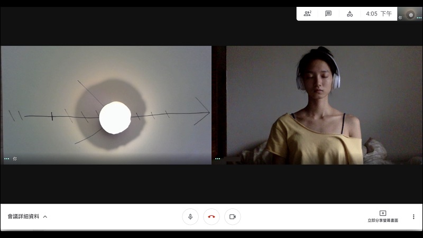Click the audio dots indicator on your tile
Image resolution: width=423 pixels, height=238 pixels.
(7, 159)
